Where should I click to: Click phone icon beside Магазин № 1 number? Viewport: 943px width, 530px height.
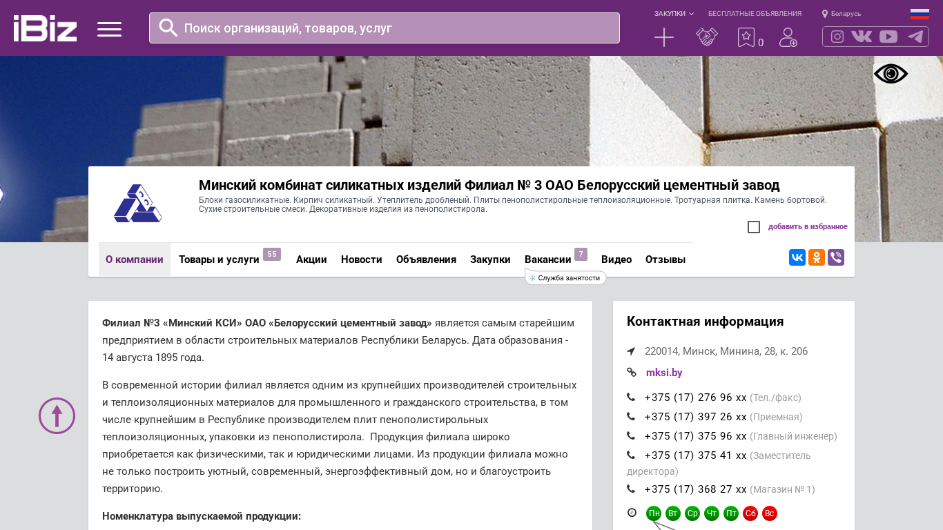click(x=631, y=489)
